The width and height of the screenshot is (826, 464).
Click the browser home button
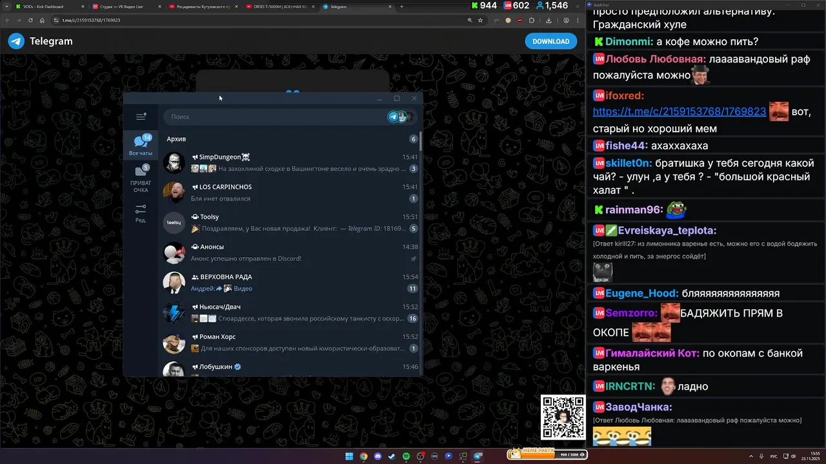pyautogui.click(x=42, y=20)
